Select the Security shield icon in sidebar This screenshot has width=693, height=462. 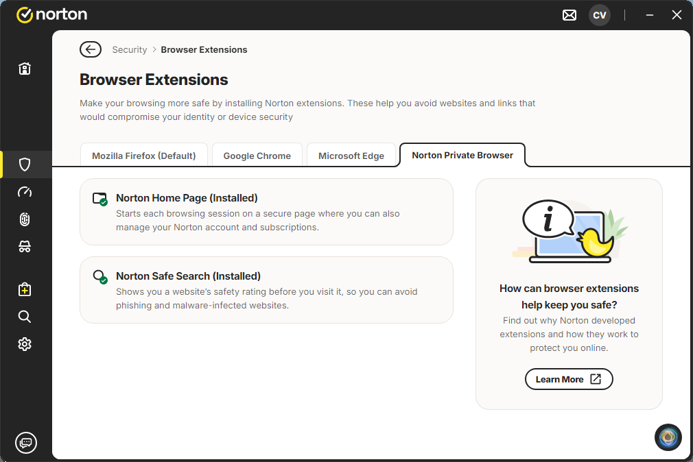point(25,165)
